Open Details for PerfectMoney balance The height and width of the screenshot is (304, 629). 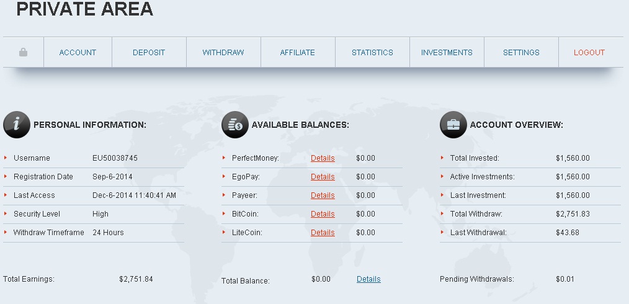323,158
